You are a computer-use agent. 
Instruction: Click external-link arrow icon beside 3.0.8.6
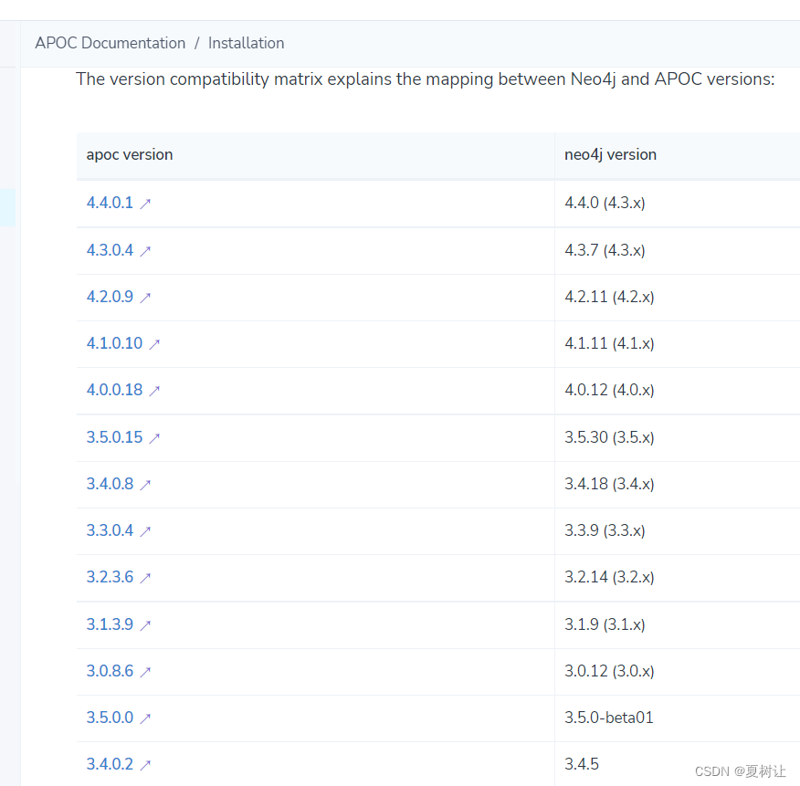point(145,672)
